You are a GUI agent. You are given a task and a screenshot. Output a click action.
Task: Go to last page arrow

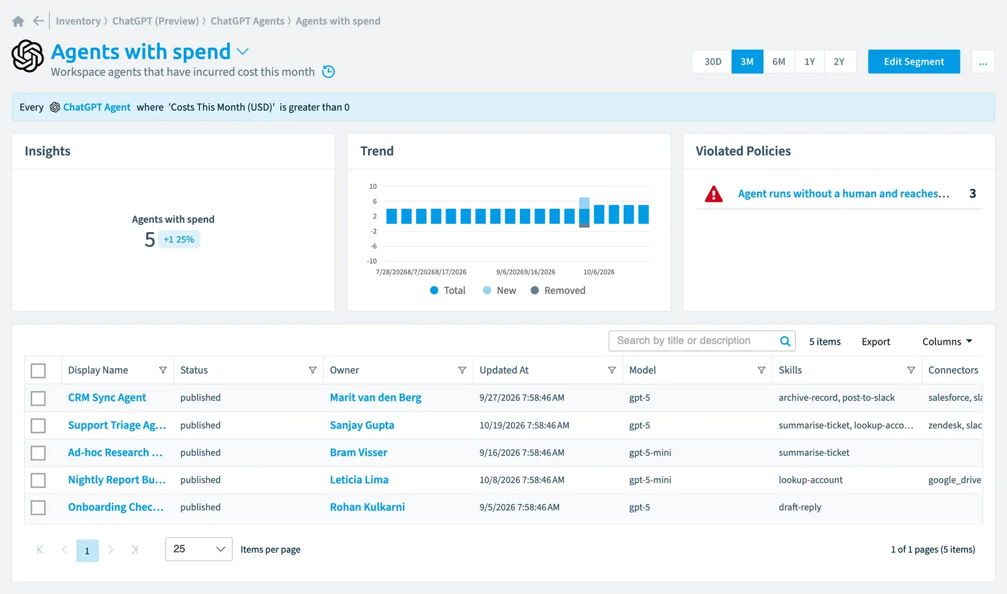point(135,549)
